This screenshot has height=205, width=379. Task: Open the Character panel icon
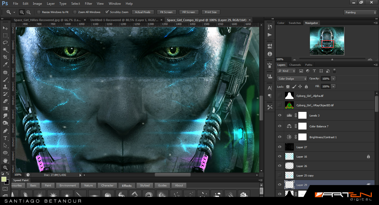click(x=270, y=88)
